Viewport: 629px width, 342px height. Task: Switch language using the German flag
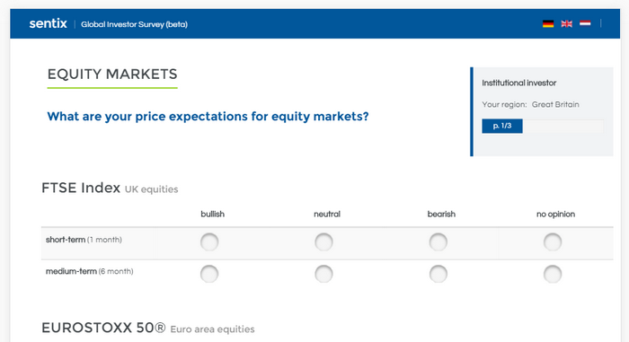point(548,24)
